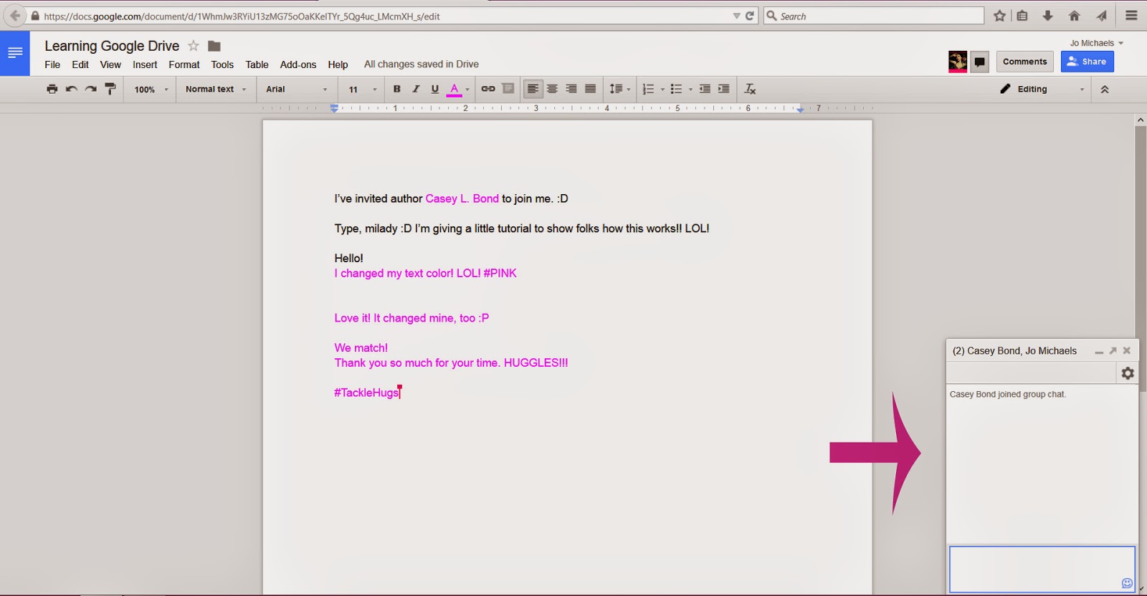Open the View menu

110,64
